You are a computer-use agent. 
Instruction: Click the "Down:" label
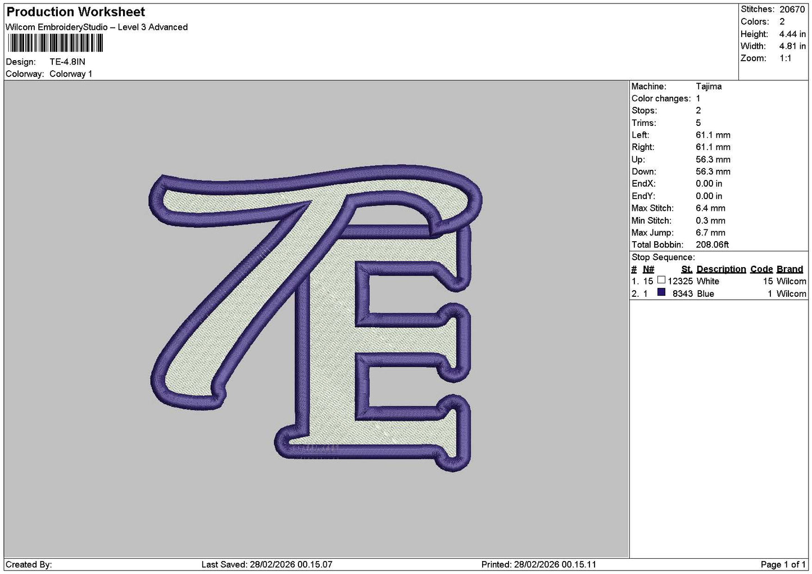(x=644, y=172)
